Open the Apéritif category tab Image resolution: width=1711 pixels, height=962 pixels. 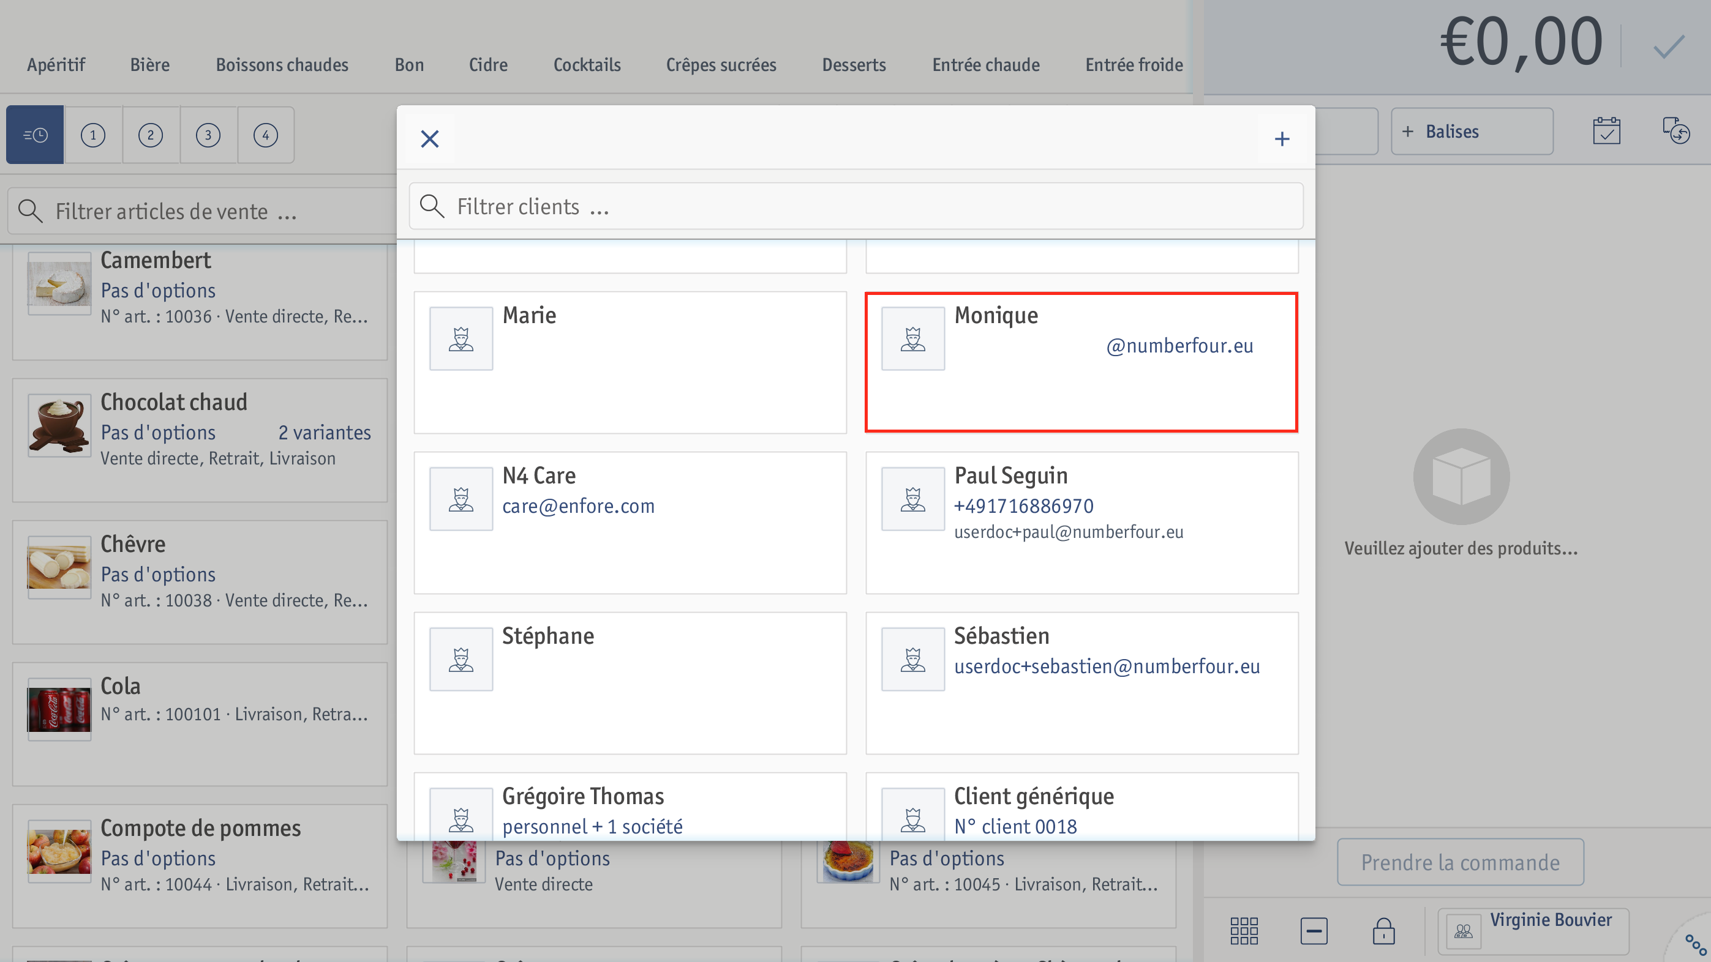click(56, 64)
